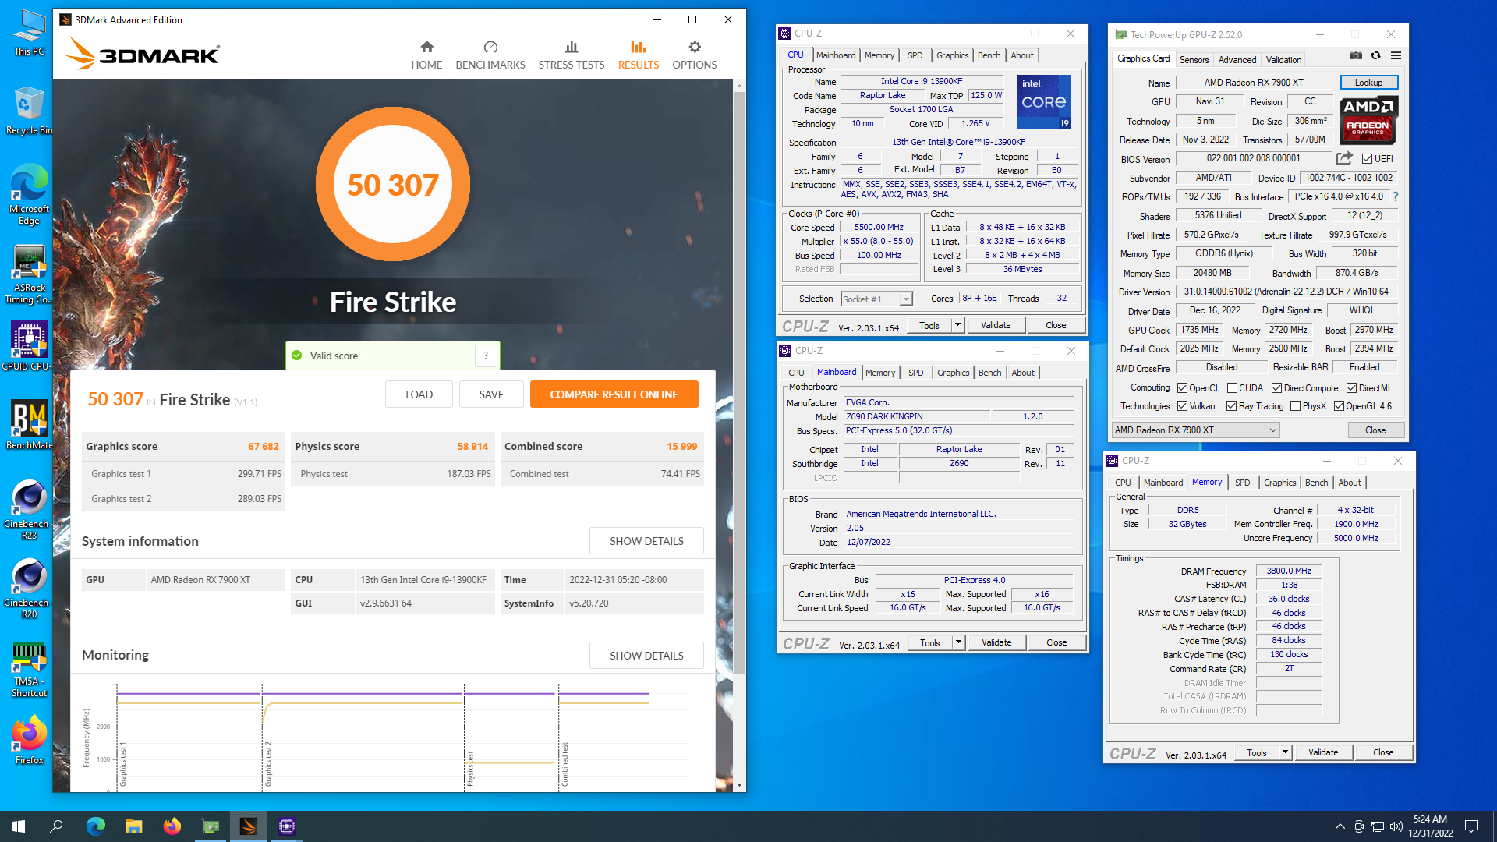
Task: Open the Microsoft Edge desktop shortcut
Action: pos(30,195)
